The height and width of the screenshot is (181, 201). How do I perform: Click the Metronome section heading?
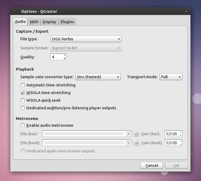tap(27, 119)
